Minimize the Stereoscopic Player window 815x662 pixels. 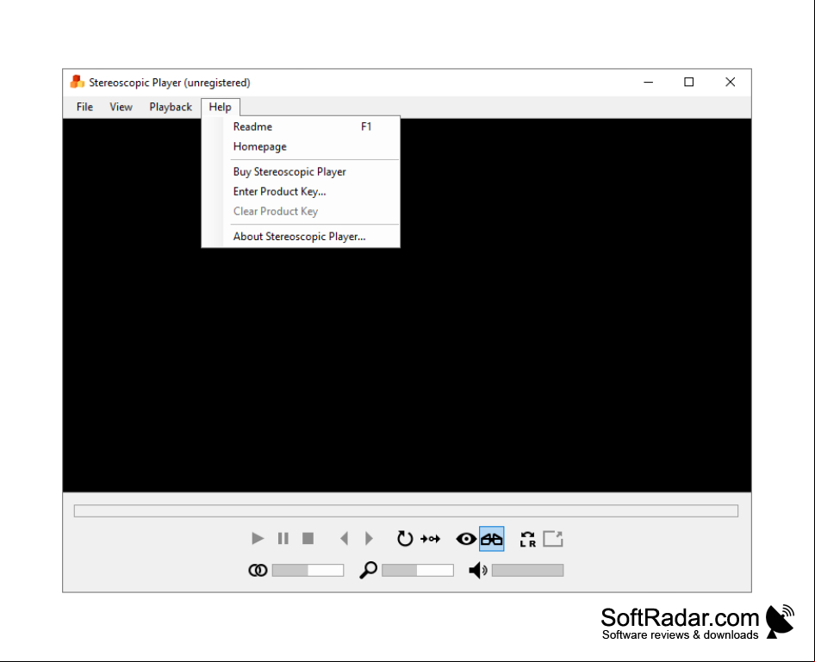click(648, 82)
